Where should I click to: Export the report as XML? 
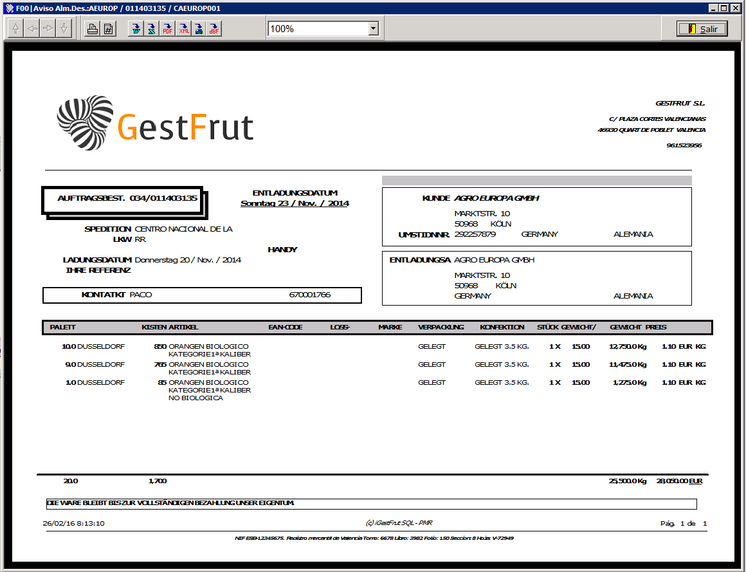pyautogui.click(x=183, y=29)
